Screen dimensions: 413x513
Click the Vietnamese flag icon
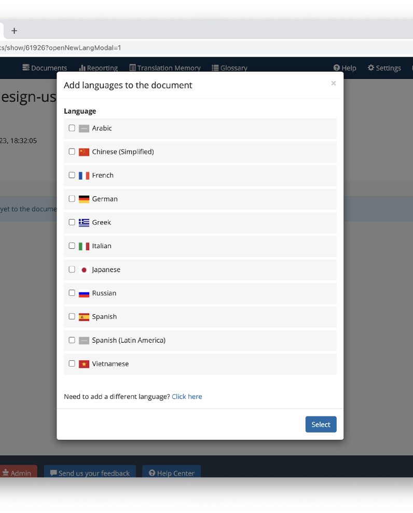(84, 364)
